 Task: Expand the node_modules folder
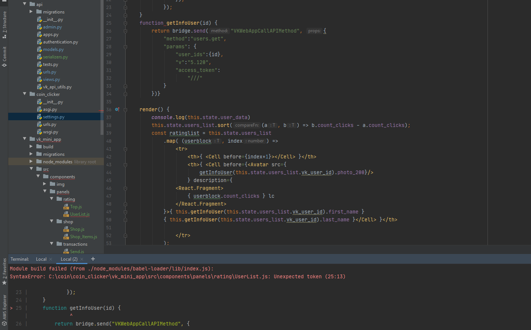tap(31, 161)
